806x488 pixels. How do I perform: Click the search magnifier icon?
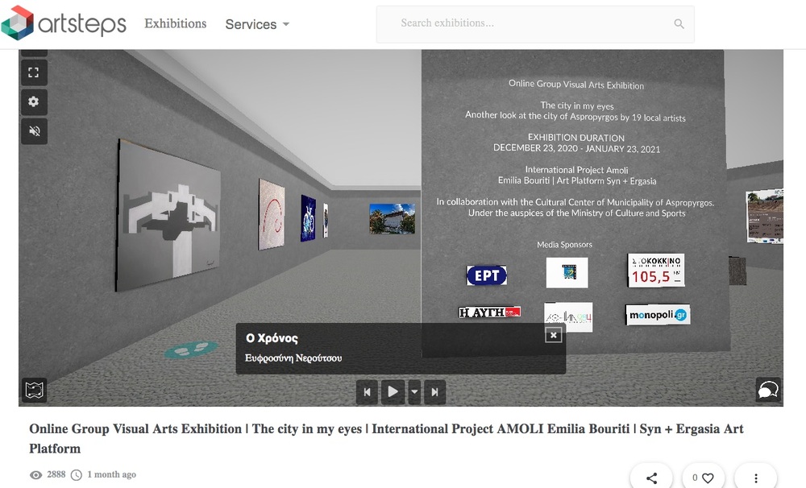(x=679, y=24)
